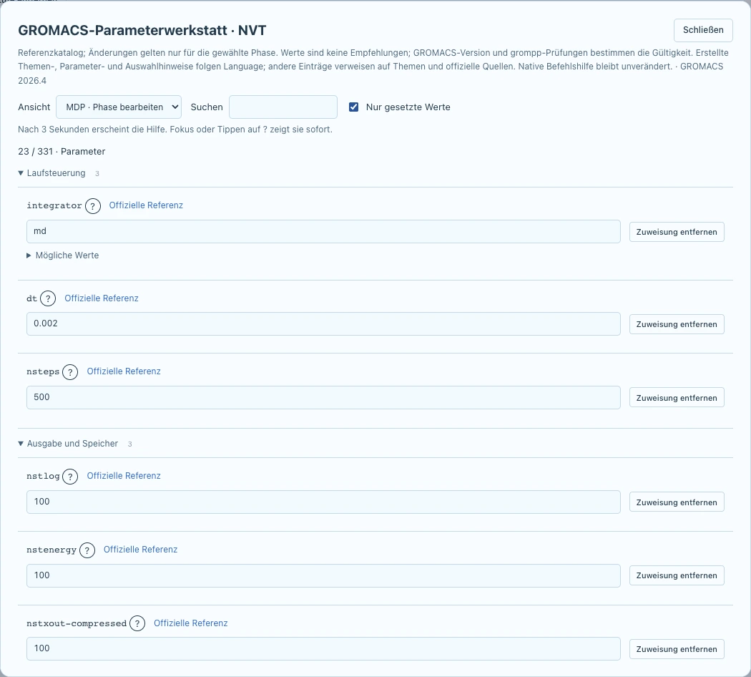Click the nsteps question mark icon

(70, 372)
